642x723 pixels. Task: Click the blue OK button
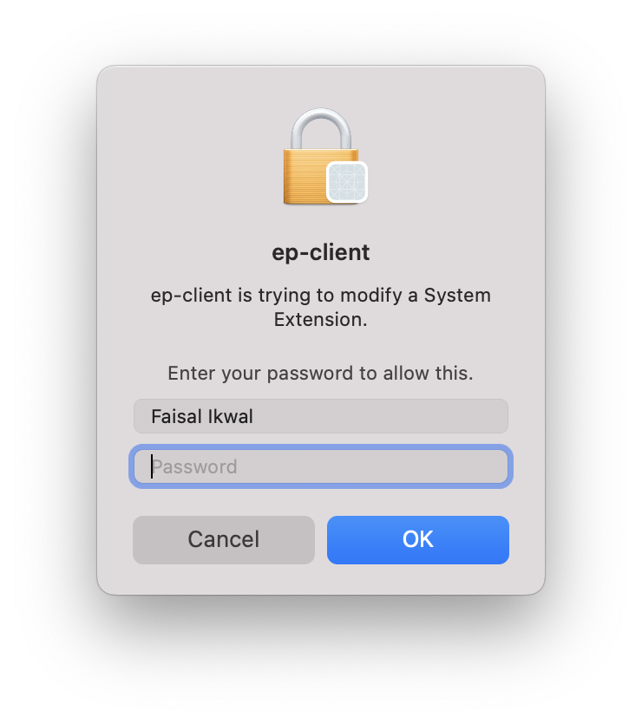[418, 539]
